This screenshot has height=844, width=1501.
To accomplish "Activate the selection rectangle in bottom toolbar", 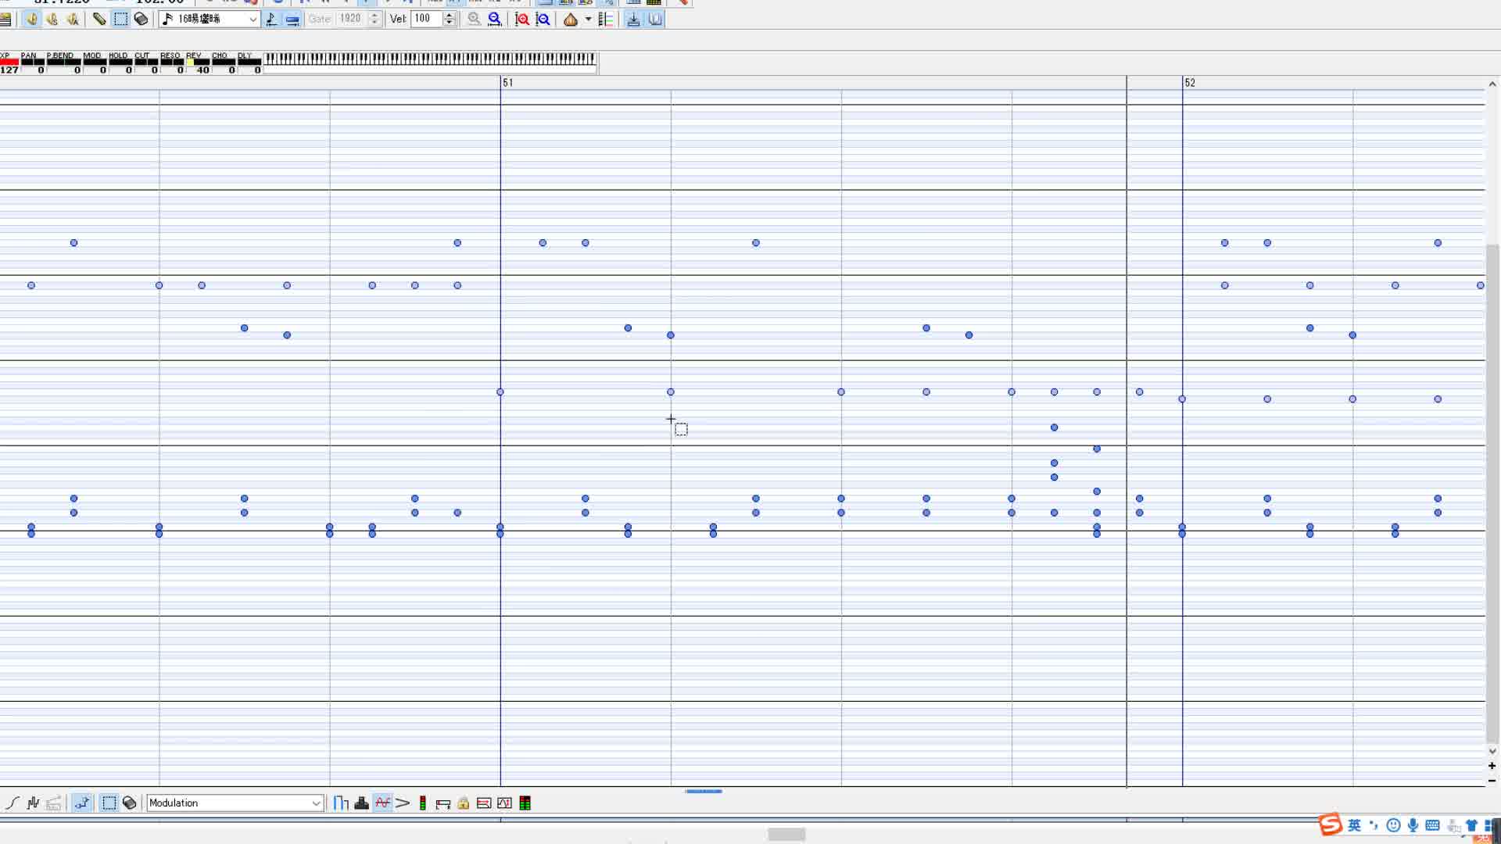I will pyautogui.click(x=109, y=803).
